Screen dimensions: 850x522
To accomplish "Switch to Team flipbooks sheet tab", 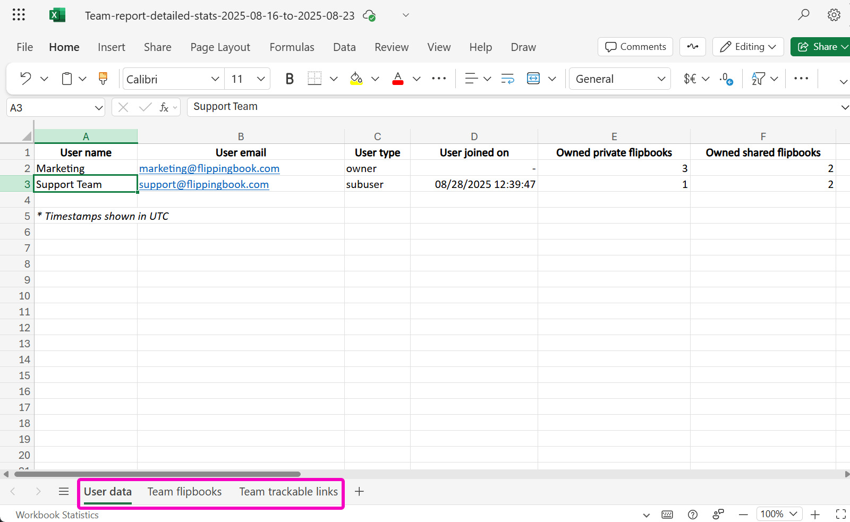I will pos(184,492).
